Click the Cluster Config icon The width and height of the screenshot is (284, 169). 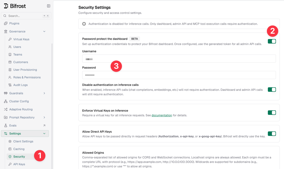(x=6, y=101)
